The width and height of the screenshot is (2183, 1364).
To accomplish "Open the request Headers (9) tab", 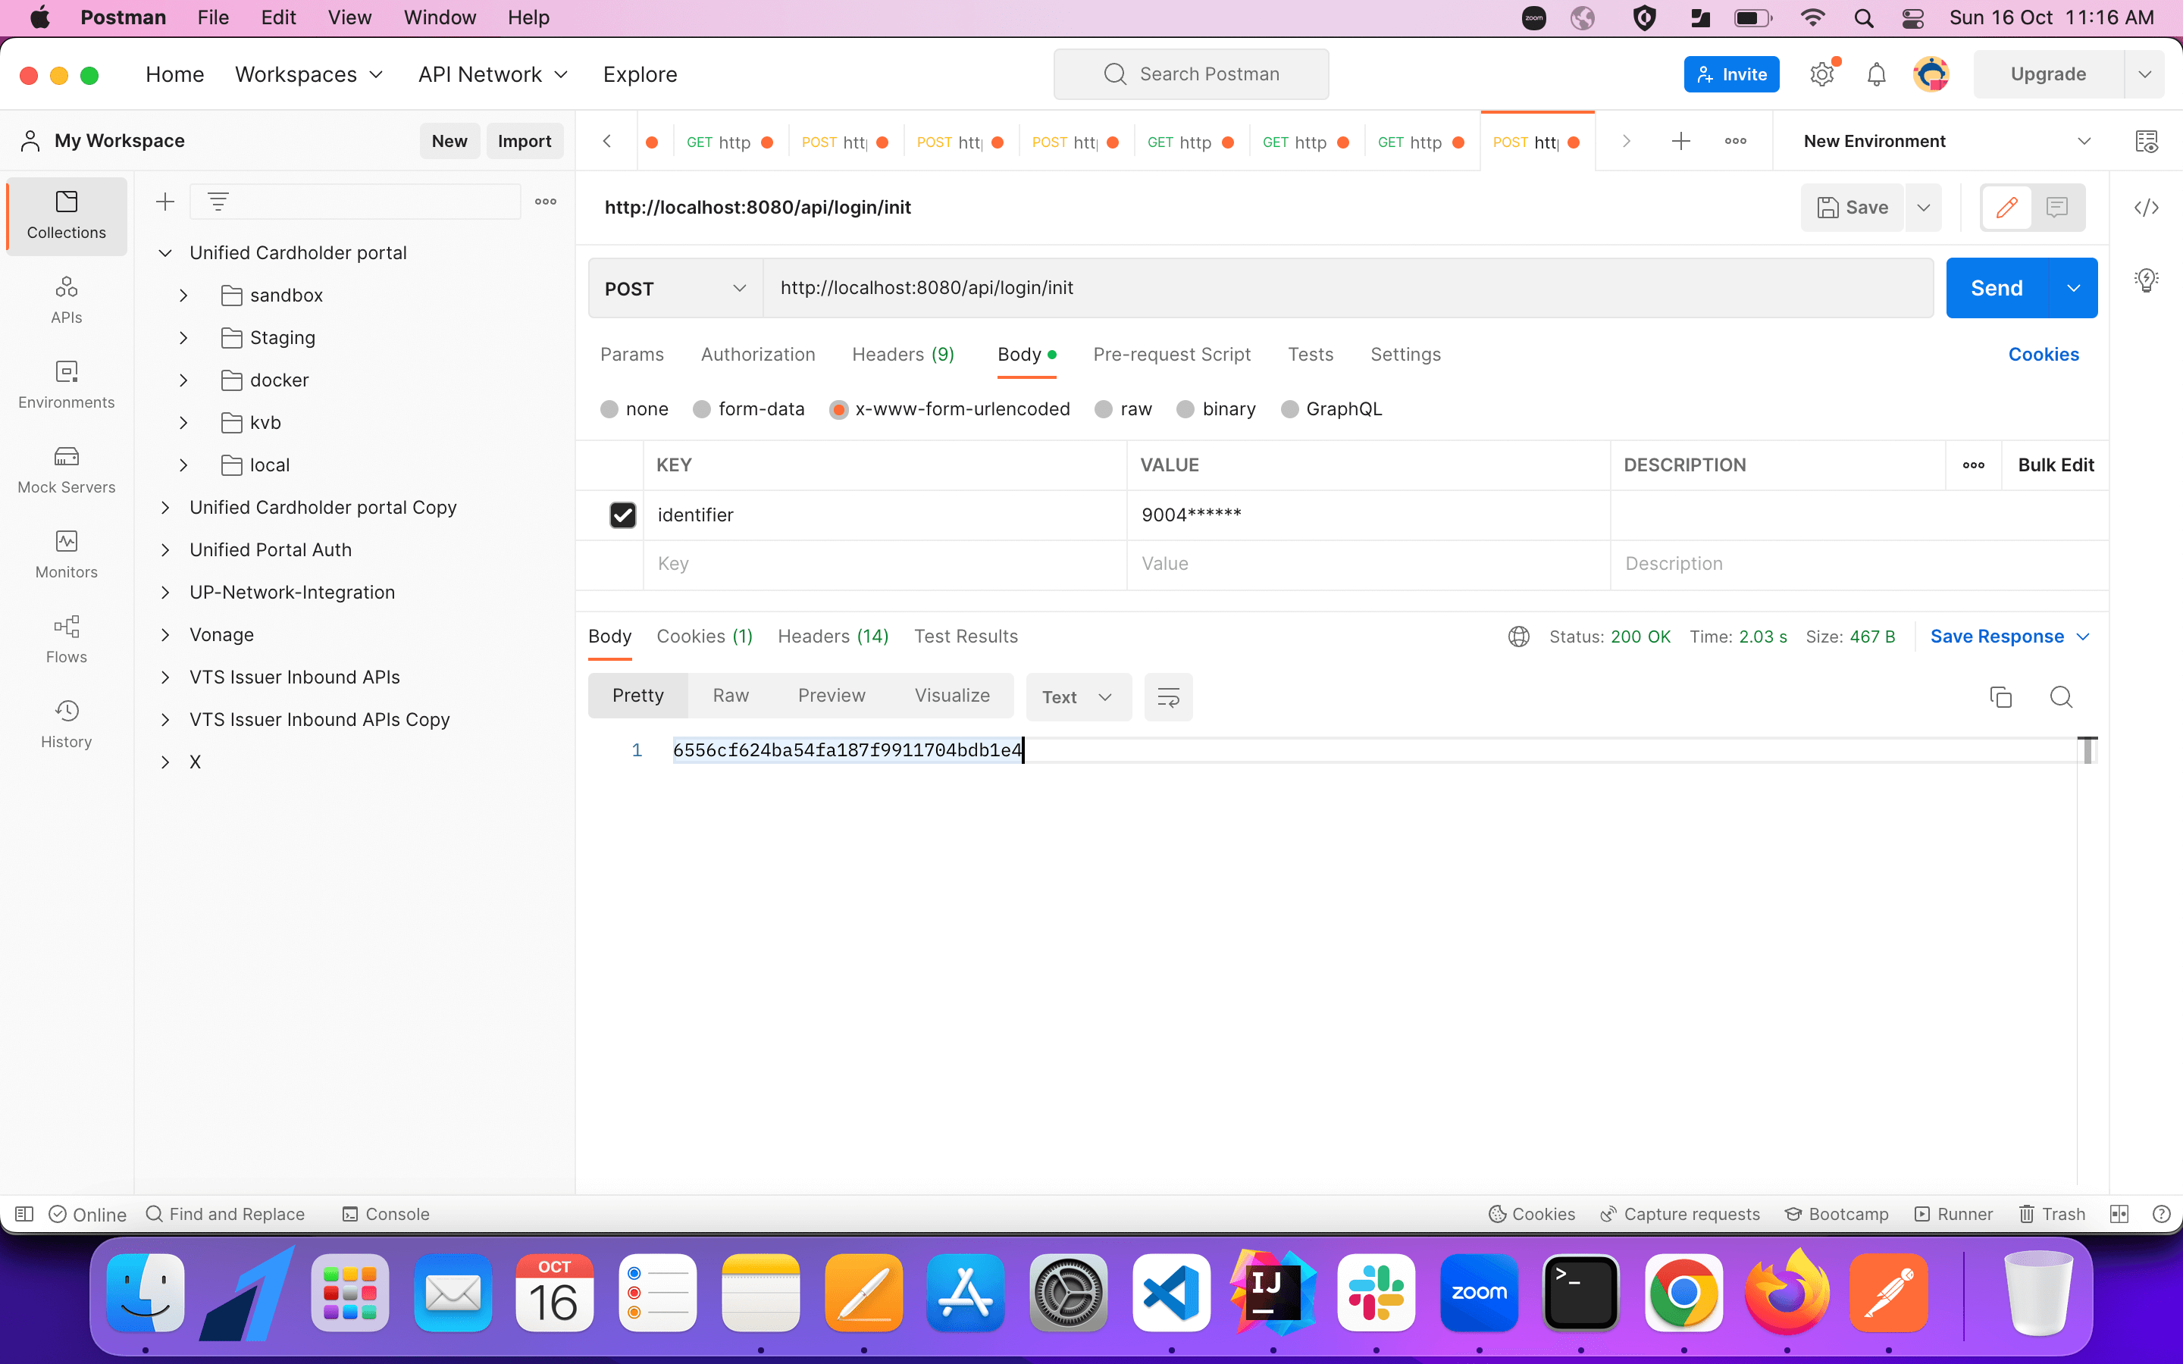I will (x=903, y=355).
